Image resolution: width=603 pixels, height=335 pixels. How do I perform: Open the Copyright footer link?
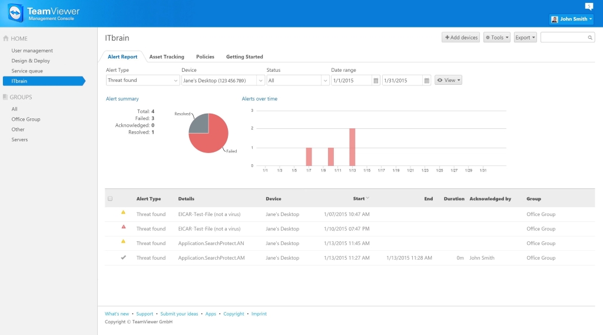[234, 314]
